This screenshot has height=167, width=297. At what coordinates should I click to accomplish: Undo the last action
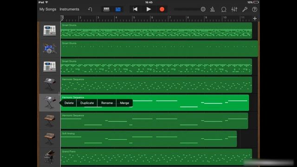click(90, 9)
